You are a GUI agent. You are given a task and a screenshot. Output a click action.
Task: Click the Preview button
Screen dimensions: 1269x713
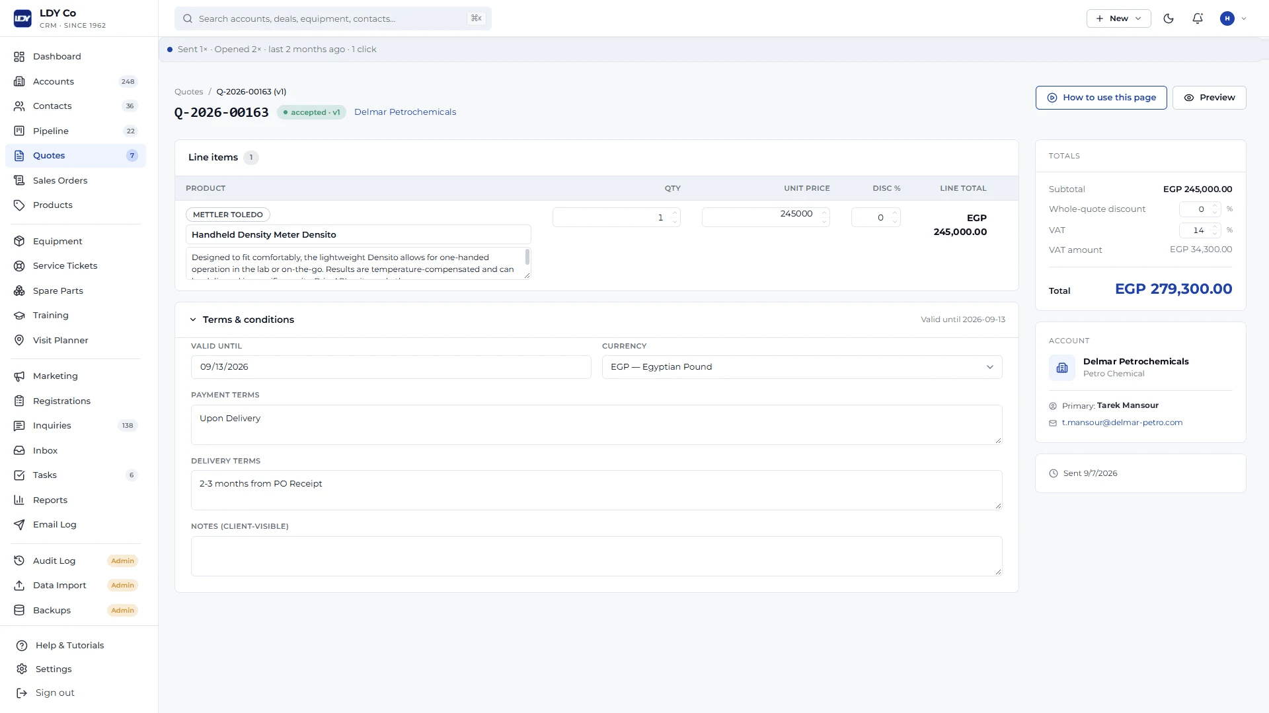pyautogui.click(x=1210, y=98)
